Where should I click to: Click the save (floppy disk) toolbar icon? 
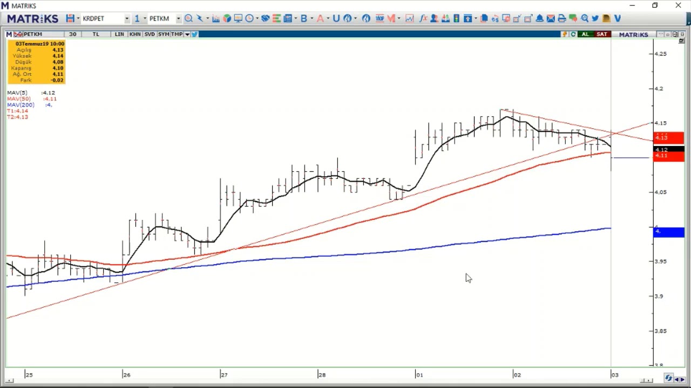(70, 18)
